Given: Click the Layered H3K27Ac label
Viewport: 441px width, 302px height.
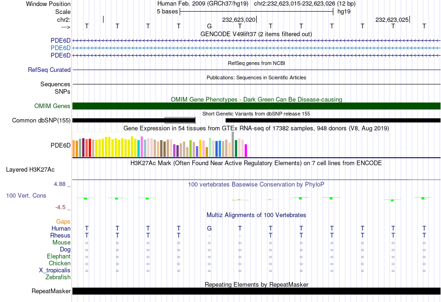Looking at the screenshot, I should [30, 170].
